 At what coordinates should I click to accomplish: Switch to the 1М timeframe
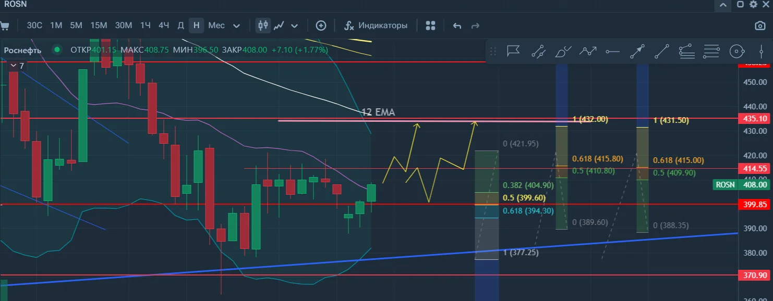(x=56, y=26)
